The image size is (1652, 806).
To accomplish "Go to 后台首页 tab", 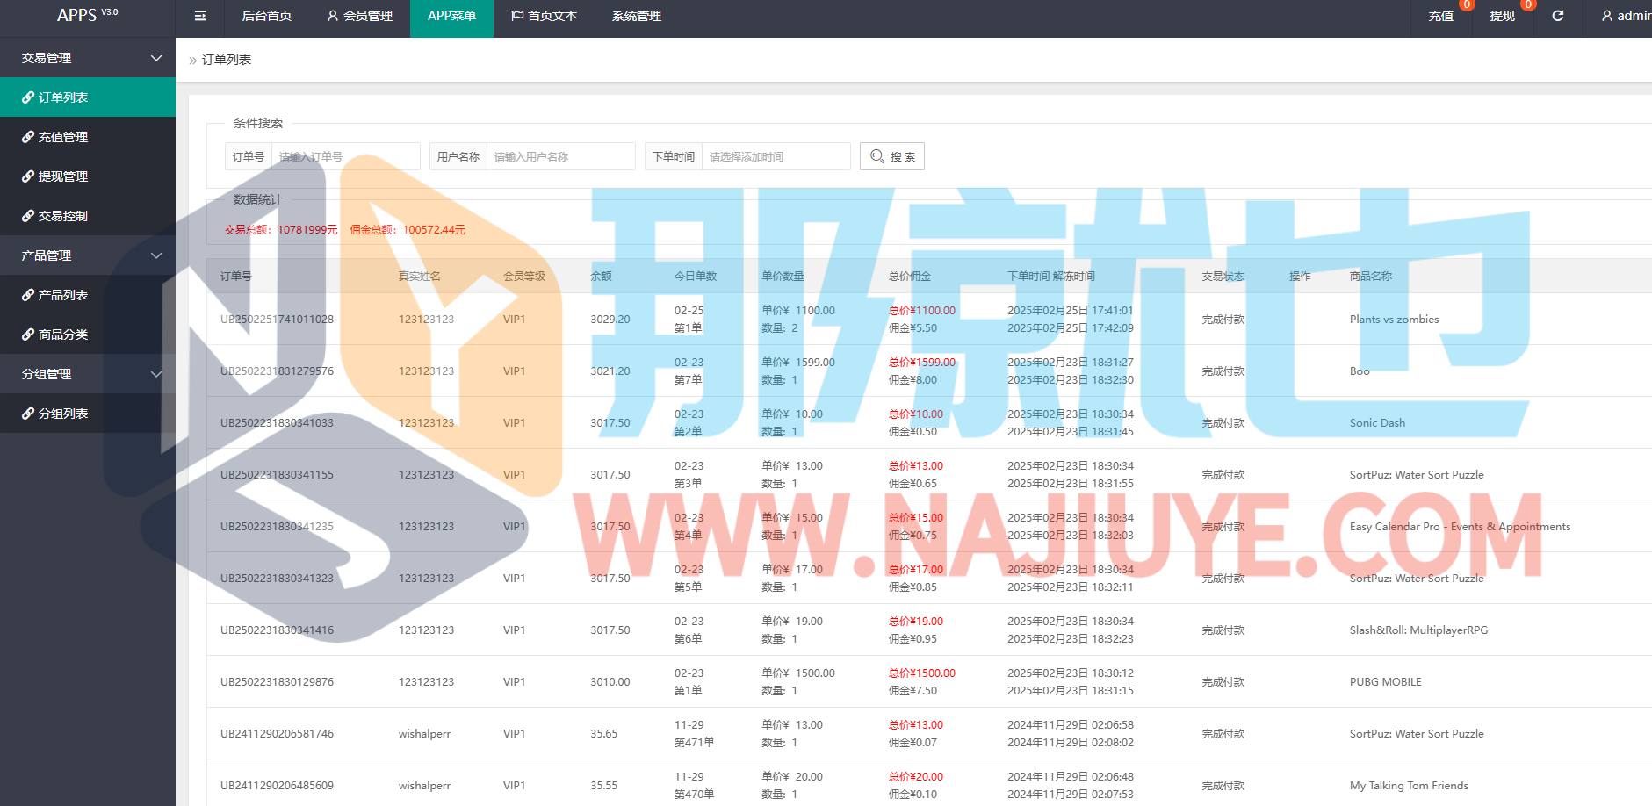I will tap(266, 16).
